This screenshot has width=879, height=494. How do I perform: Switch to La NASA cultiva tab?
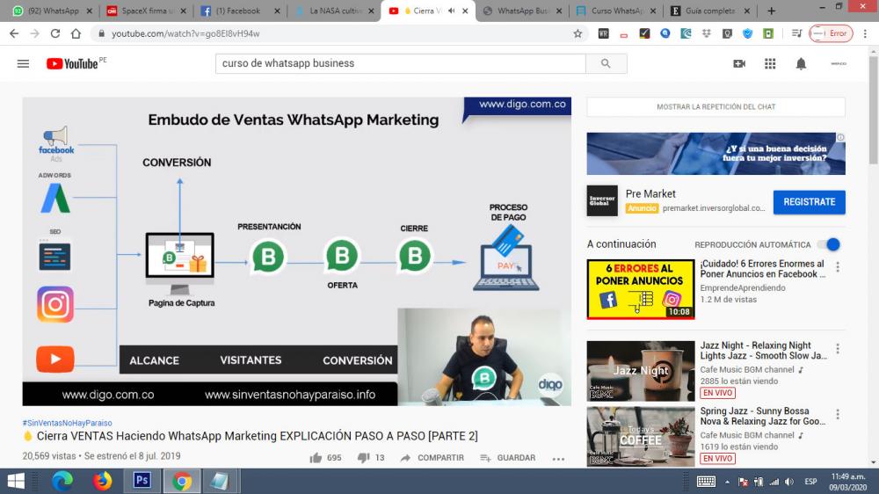pos(334,11)
